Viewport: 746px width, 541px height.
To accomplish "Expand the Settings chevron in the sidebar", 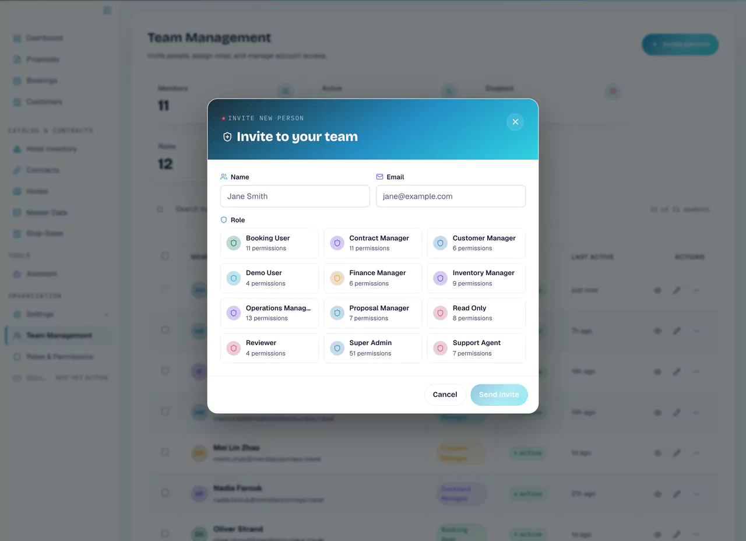I will point(106,315).
